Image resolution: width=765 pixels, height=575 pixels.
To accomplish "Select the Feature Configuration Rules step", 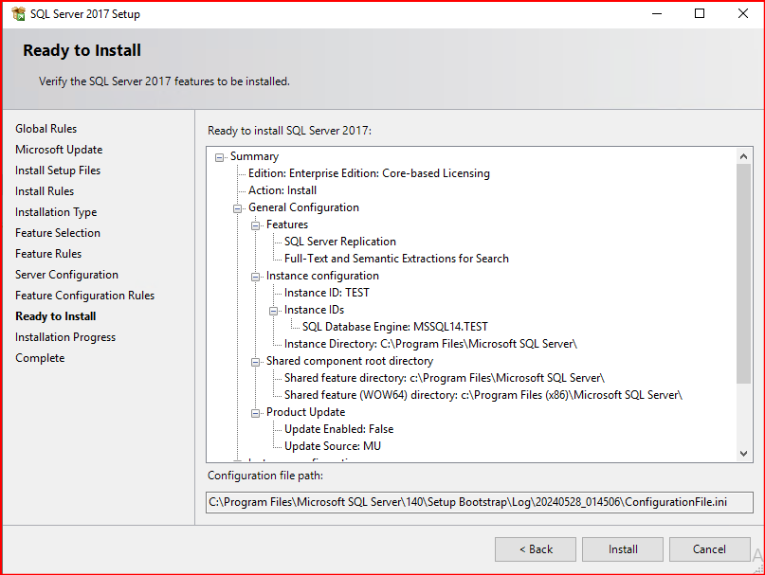I will coord(85,296).
